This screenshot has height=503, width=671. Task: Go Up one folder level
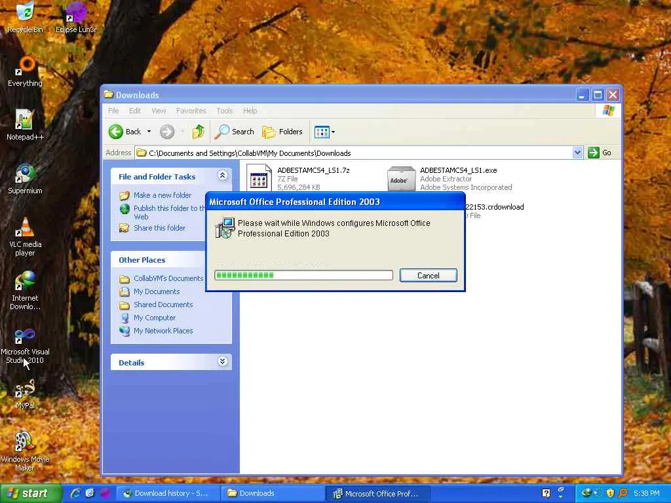pyautogui.click(x=198, y=132)
